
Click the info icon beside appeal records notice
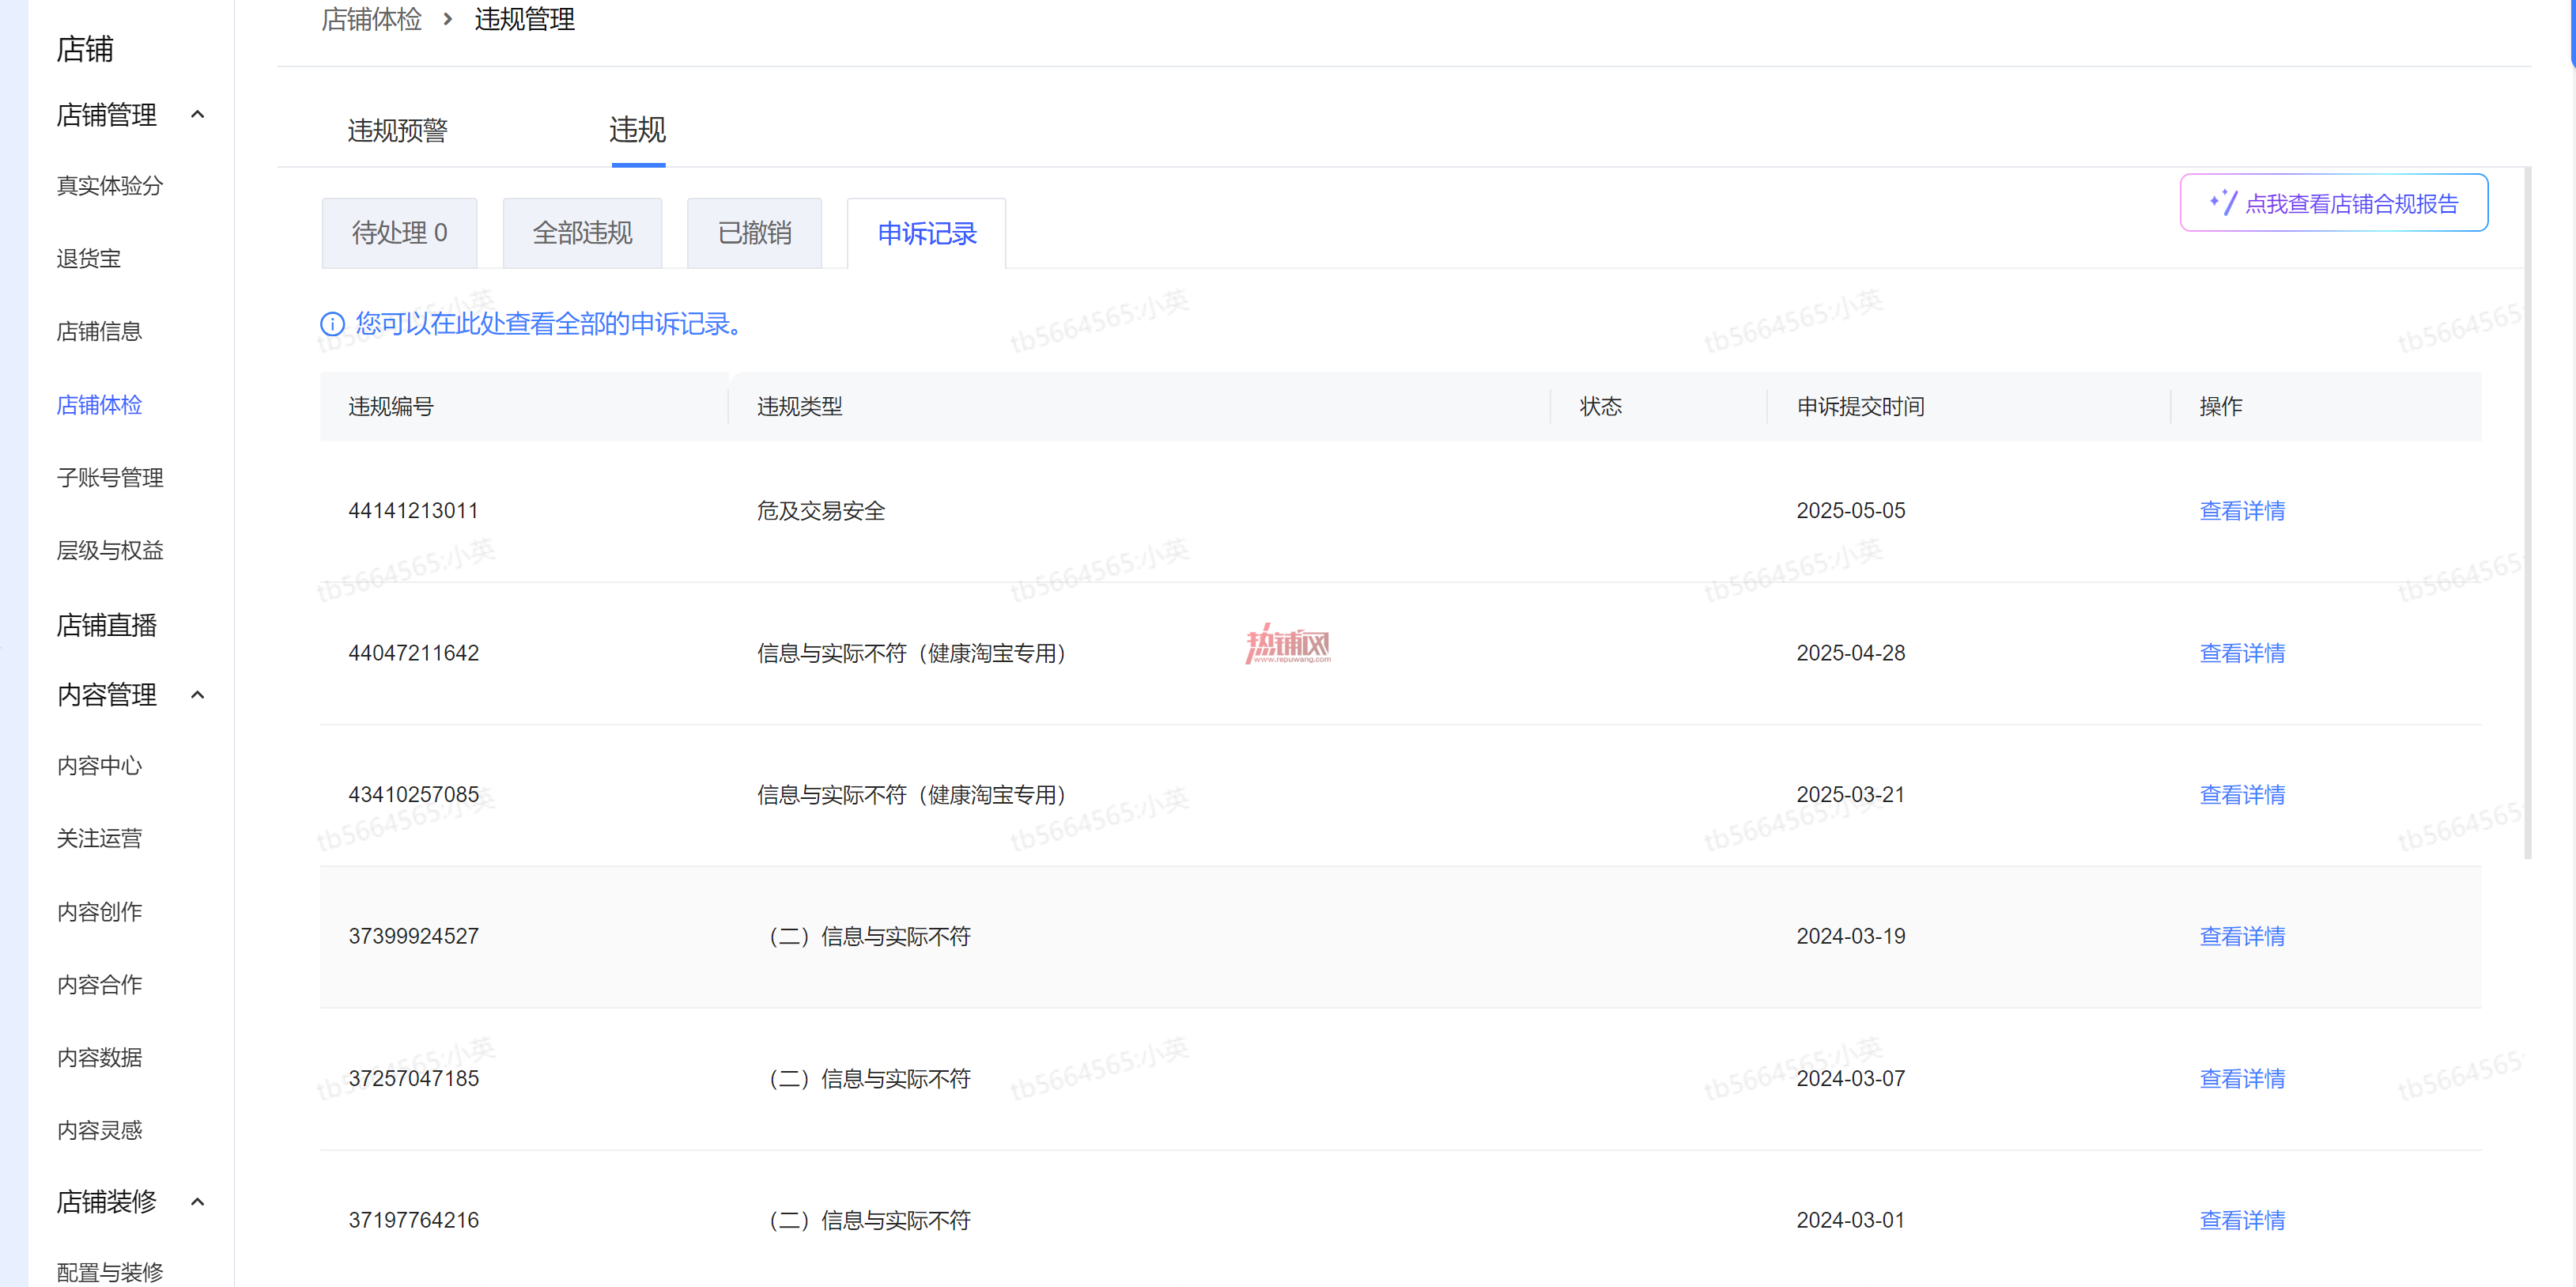pyautogui.click(x=332, y=324)
